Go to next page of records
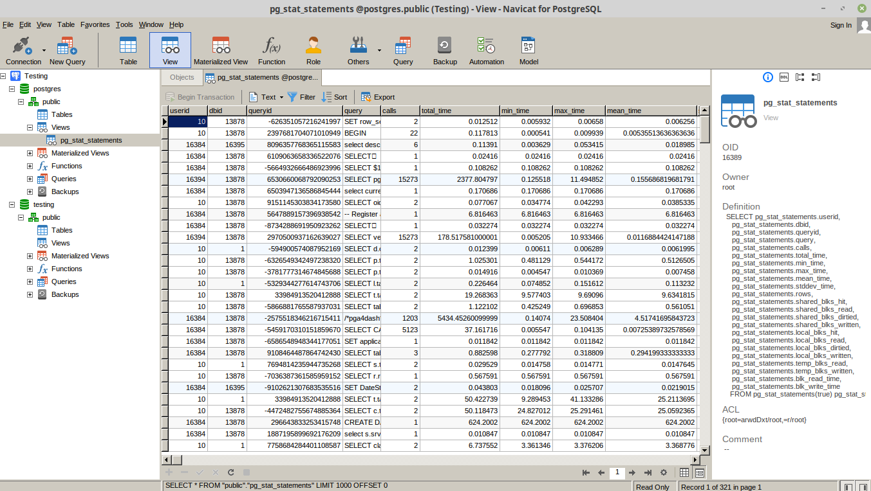Image resolution: width=871 pixels, height=491 pixels. (633, 472)
